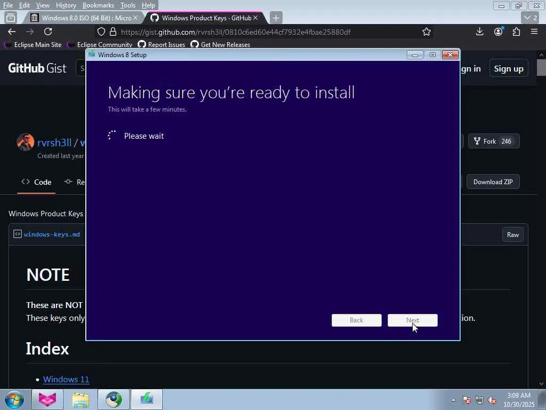Open the View menu

[x=43, y=5]
